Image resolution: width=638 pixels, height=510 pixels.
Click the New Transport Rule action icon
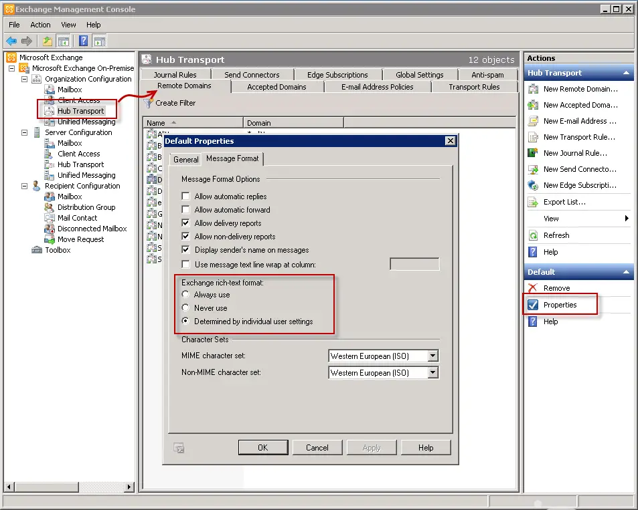533,137
